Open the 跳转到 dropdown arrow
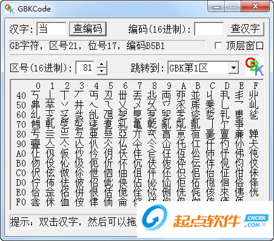The width and height of the screenshot is (274, 241). (233, 68)
